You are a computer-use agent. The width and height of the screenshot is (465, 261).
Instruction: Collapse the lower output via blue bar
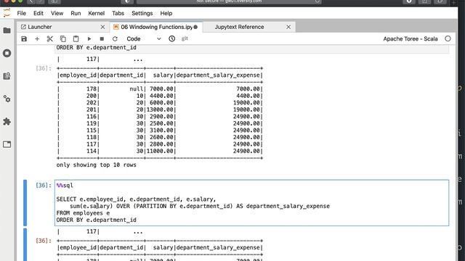[25, 244]
